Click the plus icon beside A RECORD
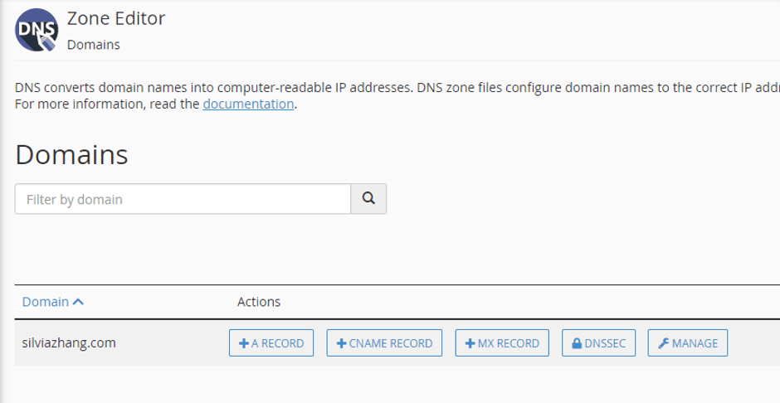Image resolution: width=780 pixels, height=403 pixels. tap(244, 343)
